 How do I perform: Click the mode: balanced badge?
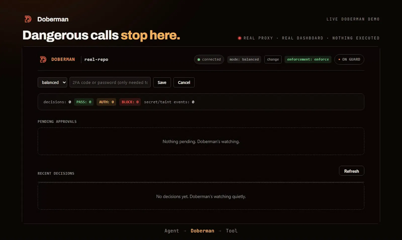(244, 59)
